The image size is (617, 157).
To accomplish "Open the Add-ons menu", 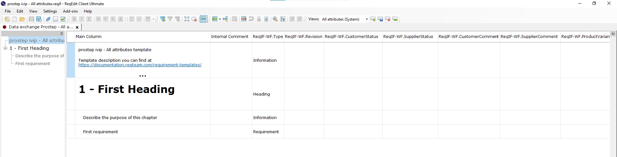I will (x=70, y=11).
